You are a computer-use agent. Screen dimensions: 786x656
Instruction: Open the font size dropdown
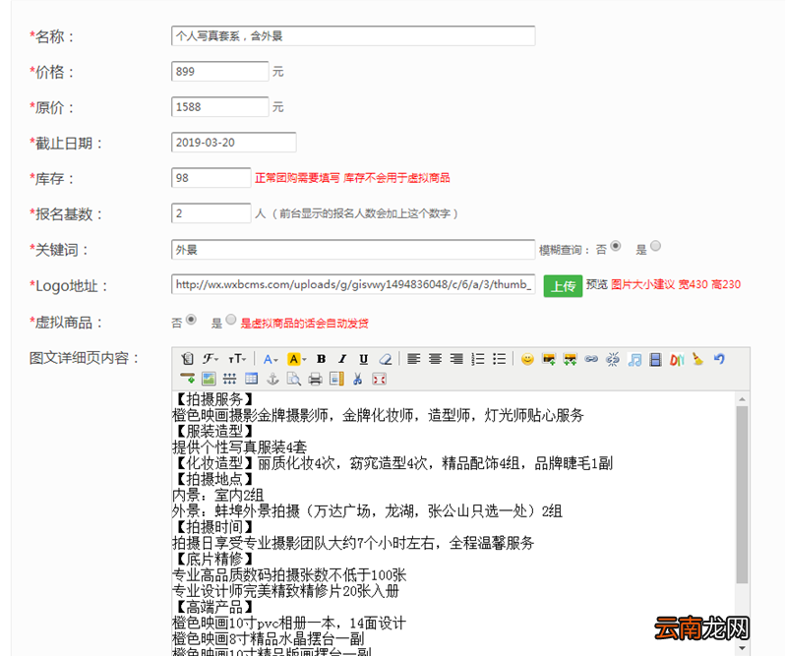click(x=237, y=358)
